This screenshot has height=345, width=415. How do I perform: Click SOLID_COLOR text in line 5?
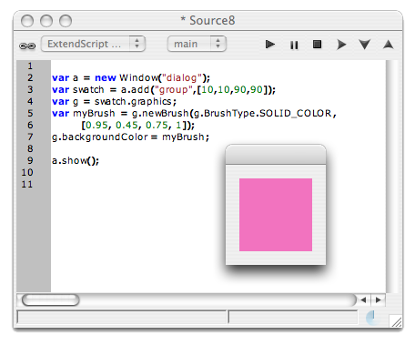296,114
